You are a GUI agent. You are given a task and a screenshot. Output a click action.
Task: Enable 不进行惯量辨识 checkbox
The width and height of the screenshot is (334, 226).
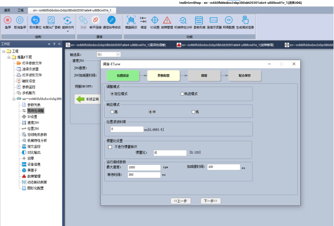pyautogui.click(x=110, y=146)
